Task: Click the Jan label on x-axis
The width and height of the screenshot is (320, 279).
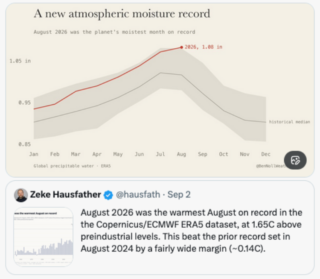Action: point(34,154)
